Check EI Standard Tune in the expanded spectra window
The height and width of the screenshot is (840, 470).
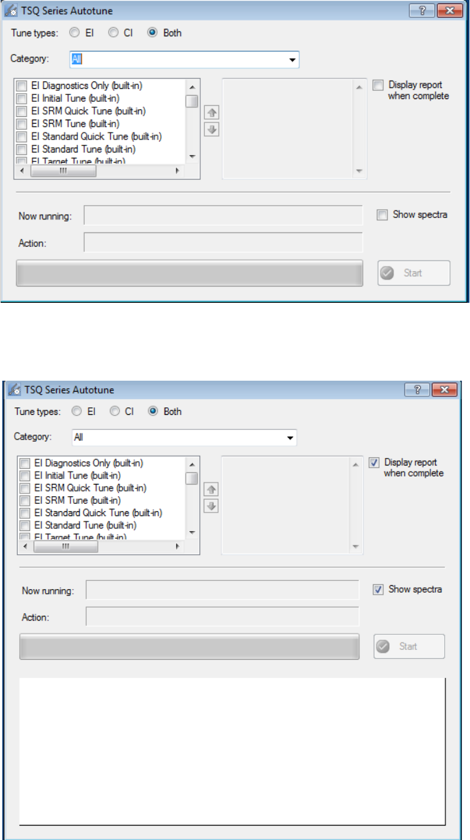click(25, 526)
